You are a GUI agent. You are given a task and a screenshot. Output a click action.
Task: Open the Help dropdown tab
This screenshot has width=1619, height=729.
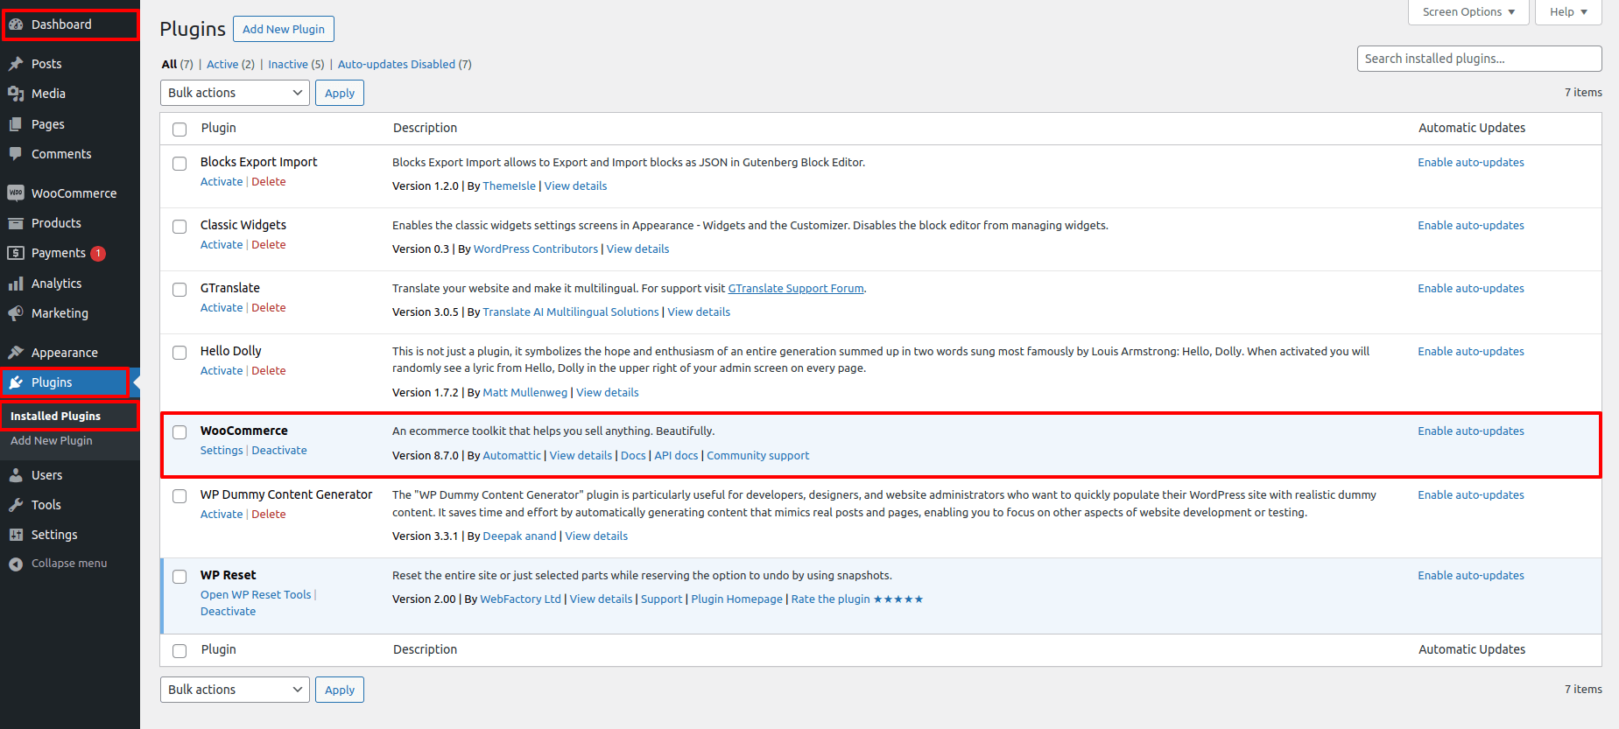tap(1567, 12)
